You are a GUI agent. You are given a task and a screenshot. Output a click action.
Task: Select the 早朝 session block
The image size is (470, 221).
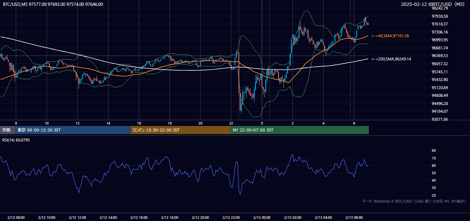(x=7, y=130)
